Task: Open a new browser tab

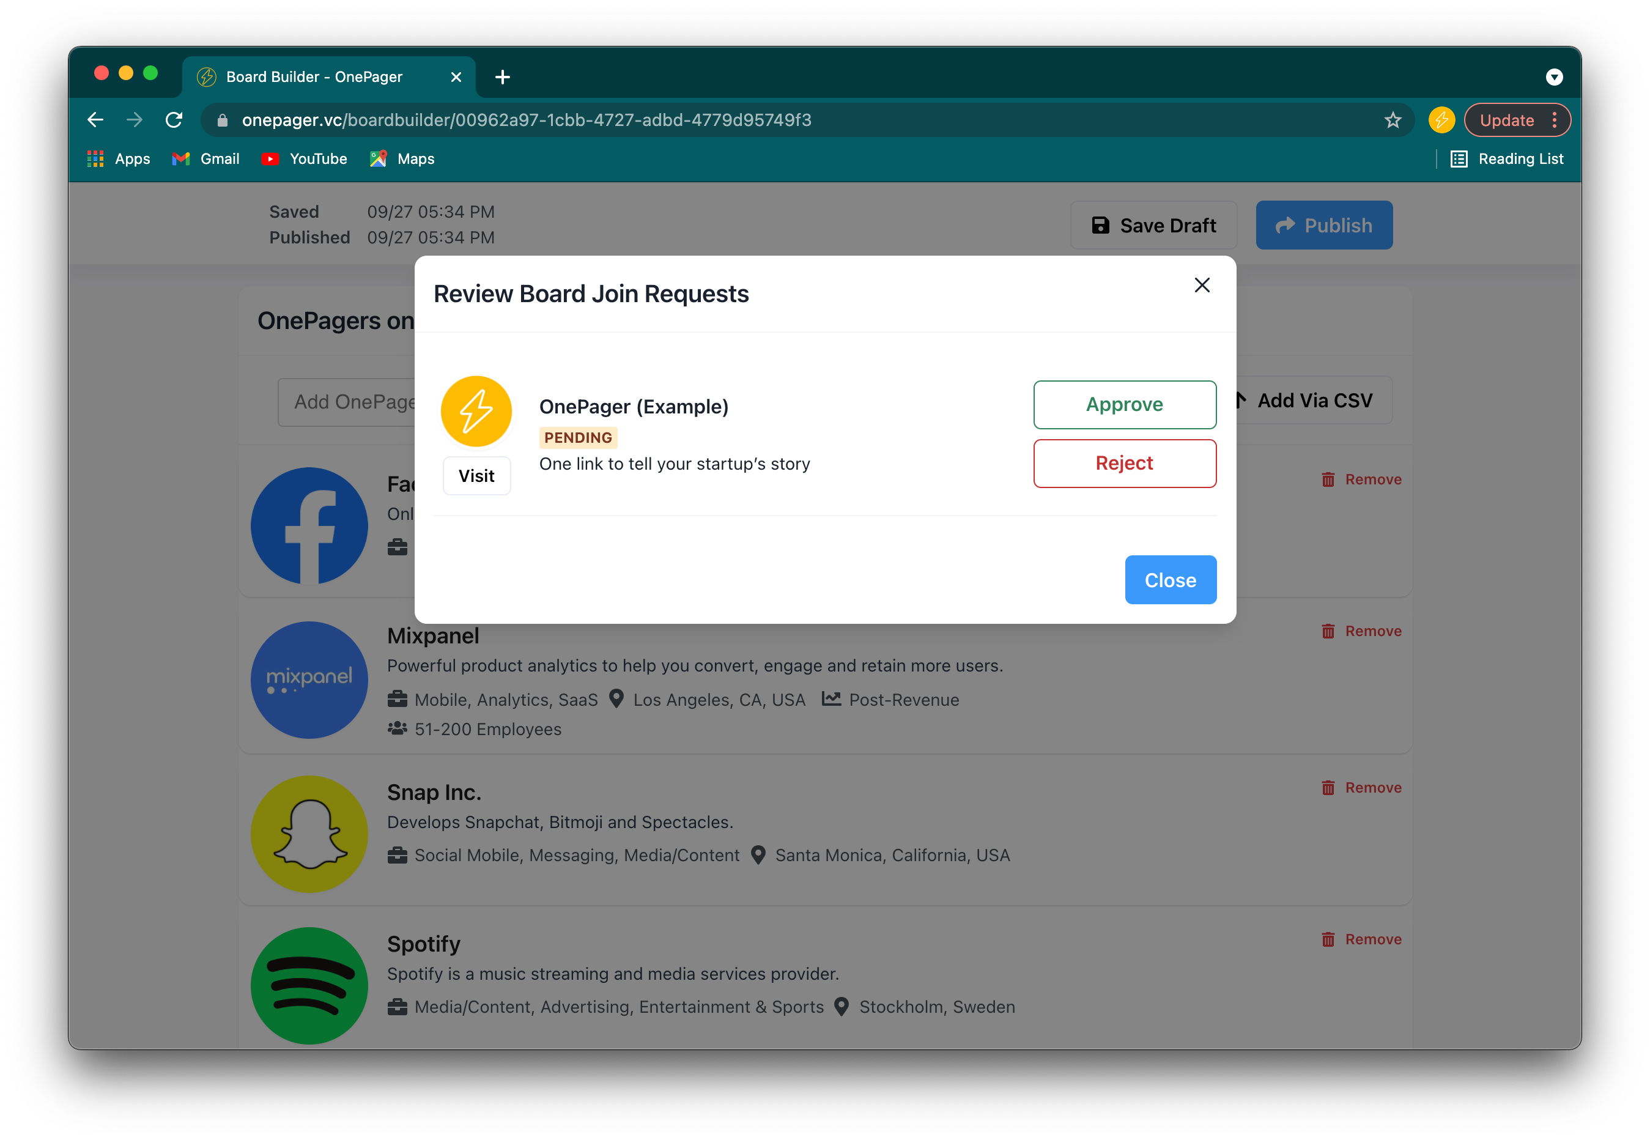Action: [502, 77]
